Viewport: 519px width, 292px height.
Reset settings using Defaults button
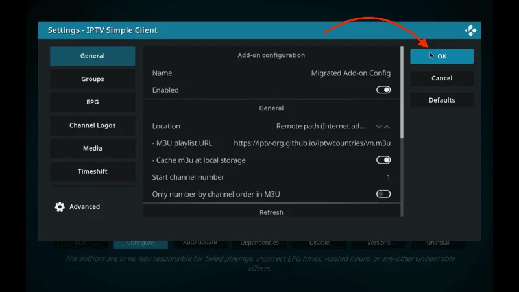click(x=442, y=100)
